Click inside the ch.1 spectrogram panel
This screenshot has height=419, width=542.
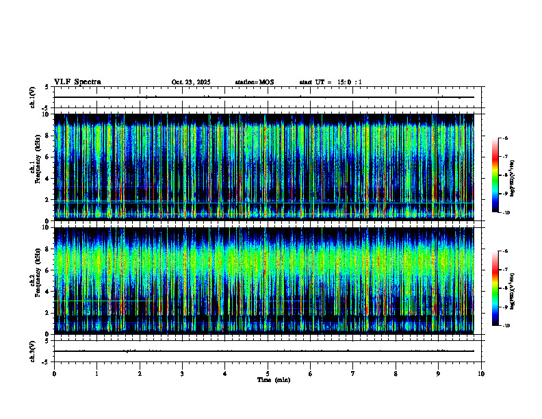tap(264, 167)
